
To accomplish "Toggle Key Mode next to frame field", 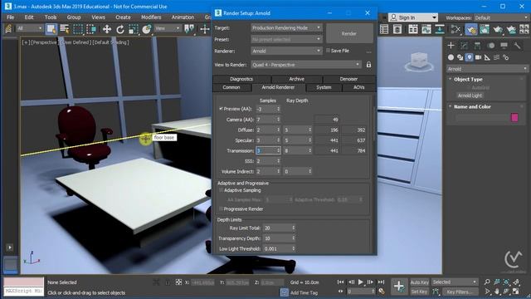I will pos(341,292).
